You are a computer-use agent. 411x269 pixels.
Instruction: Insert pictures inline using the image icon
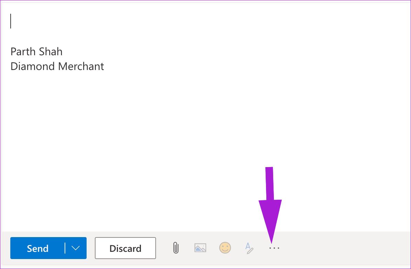click(x=200, y=248)
